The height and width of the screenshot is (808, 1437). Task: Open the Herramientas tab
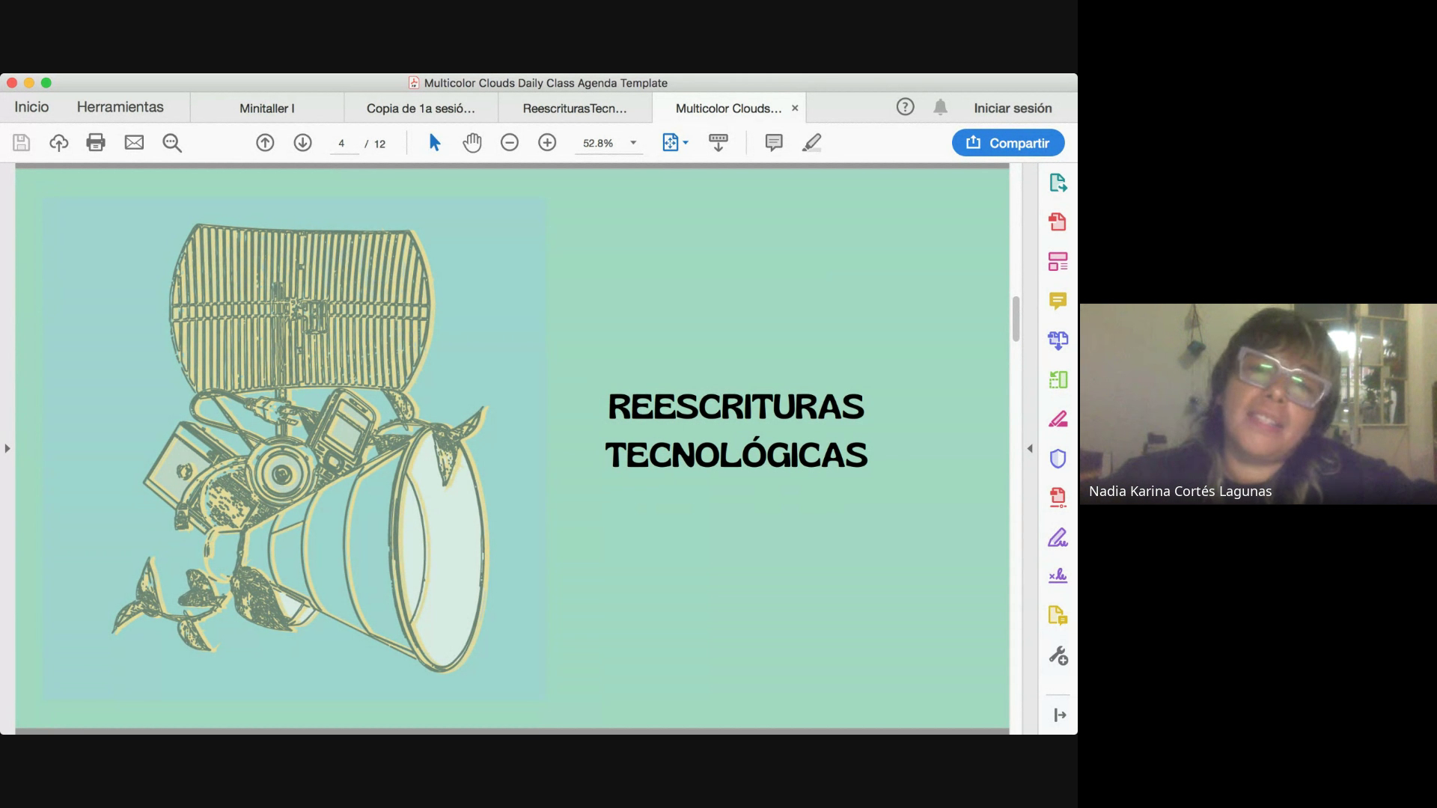[x=120, y=107]
